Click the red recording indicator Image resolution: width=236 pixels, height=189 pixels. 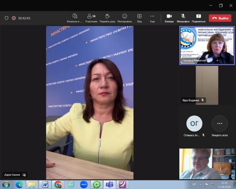(14, 18)
